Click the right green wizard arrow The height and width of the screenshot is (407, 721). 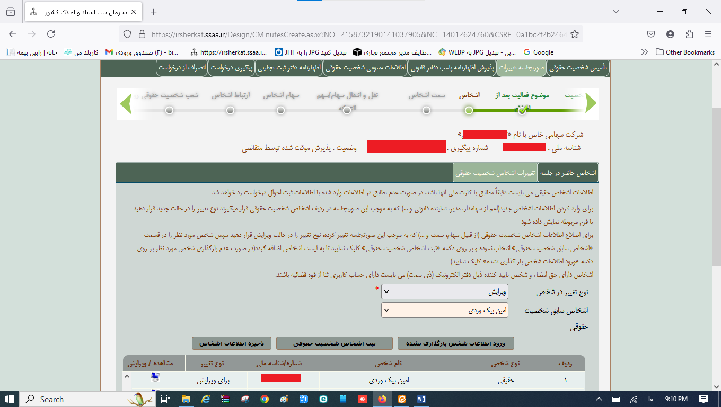591,103
